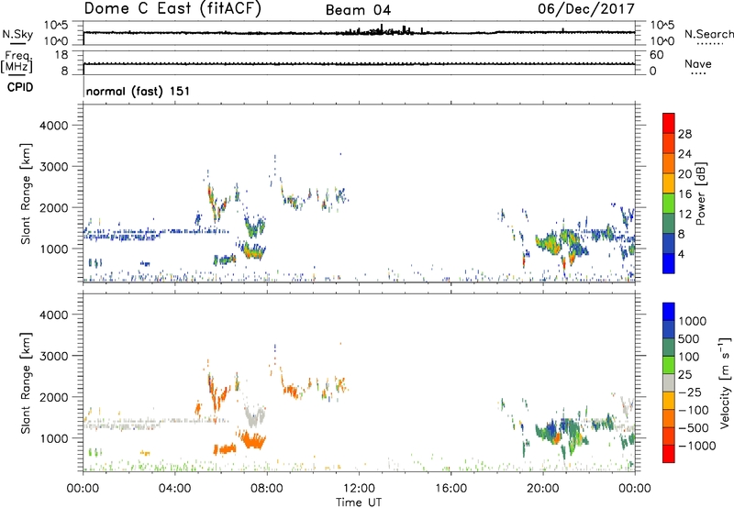Image resolution: width=734 pixels, height=508 pixels.
Task: Click Velocity colorbar tick label '-500'
Action: [694, 428]
